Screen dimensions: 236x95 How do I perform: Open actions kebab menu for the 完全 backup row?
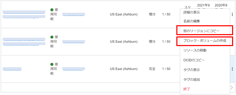232,69
